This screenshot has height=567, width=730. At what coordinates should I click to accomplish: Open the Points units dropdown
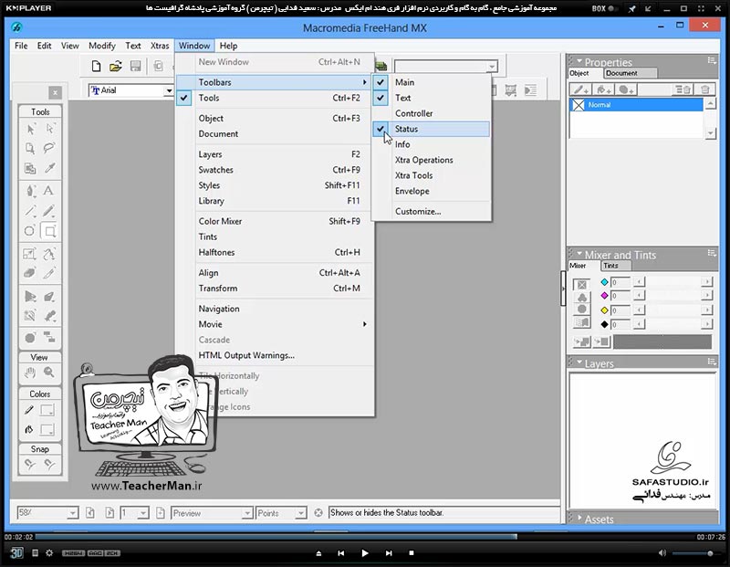pos(301,513)
